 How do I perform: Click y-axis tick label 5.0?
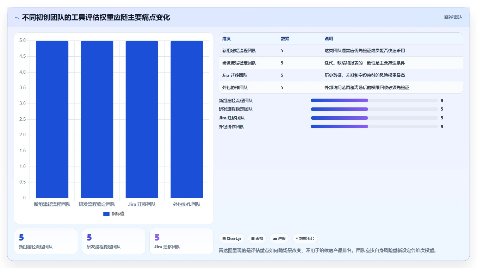[x=23, y=40]
